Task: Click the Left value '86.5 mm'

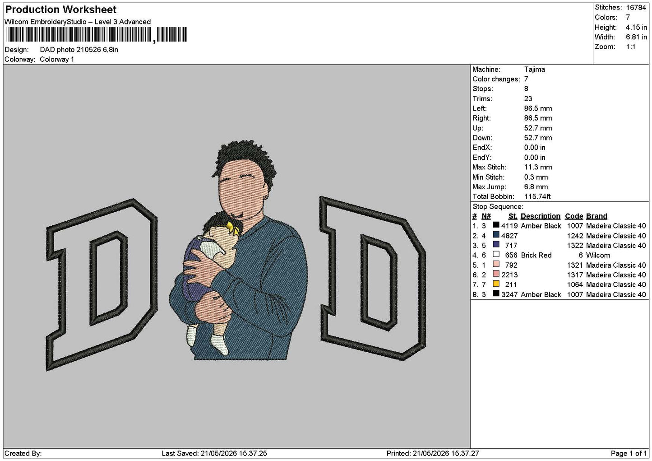Action: (538, 109)
